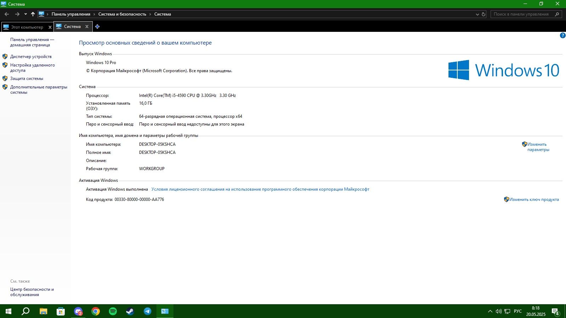Click shield icon beside 'Диспетчер устройств'
The height and width of the screenshot is (318, 566).
pos(5,57)
